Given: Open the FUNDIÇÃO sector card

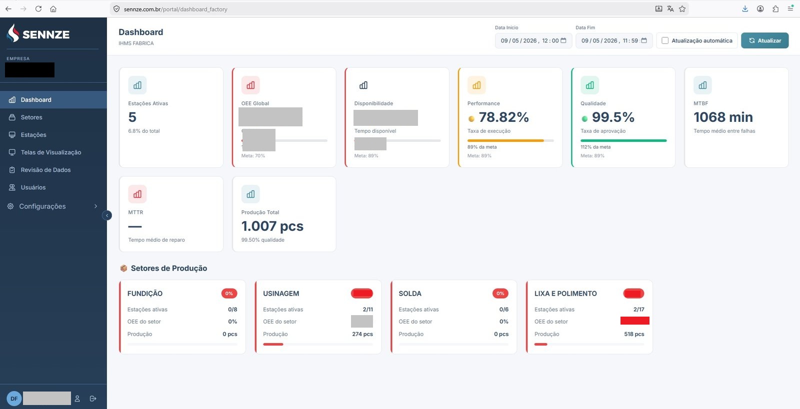Looking at the screenshot, I should coord(182,317).
